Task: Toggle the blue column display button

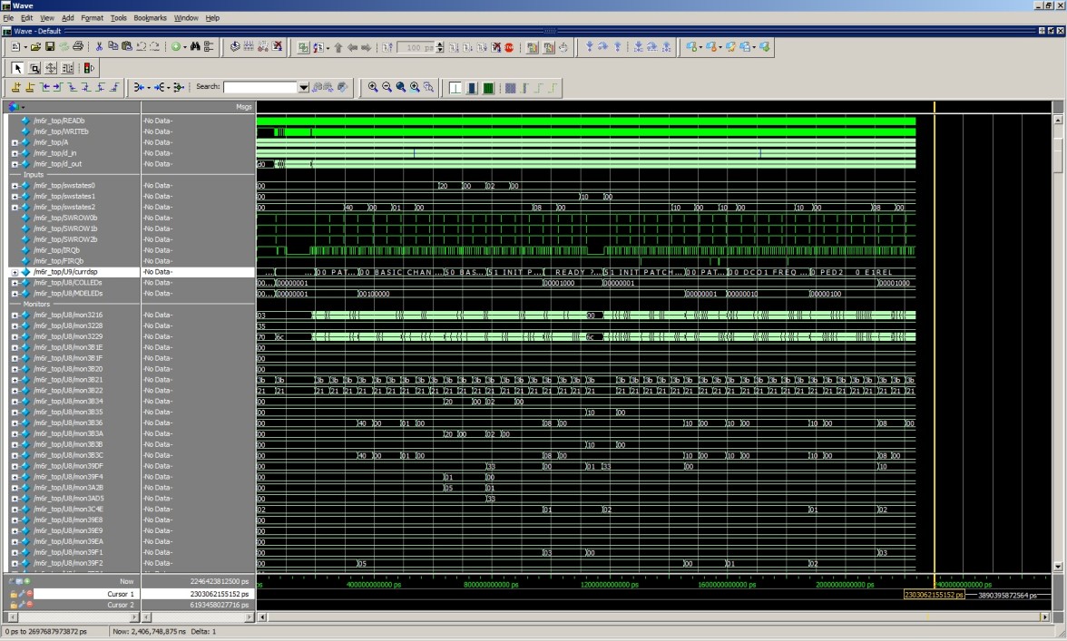Action: (x=472, y=88)
